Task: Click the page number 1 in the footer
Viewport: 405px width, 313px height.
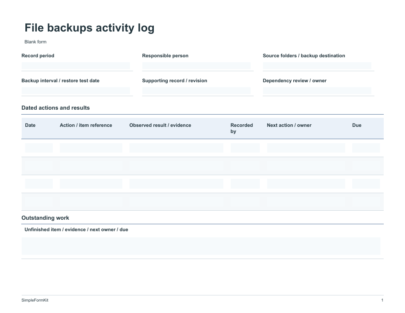Action: click(x=382, y=300)
